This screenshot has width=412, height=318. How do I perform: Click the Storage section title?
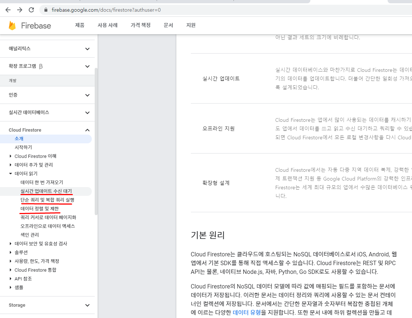17,305
